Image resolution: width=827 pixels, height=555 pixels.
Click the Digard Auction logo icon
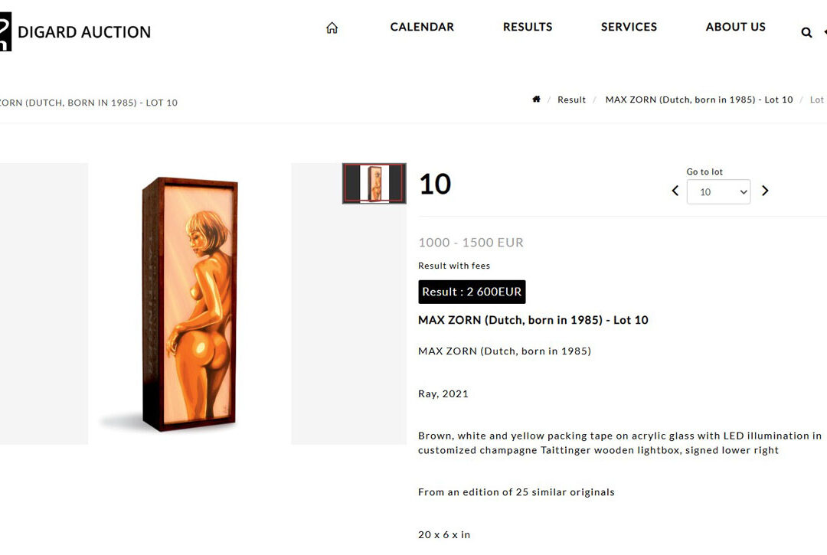[5, 32]
